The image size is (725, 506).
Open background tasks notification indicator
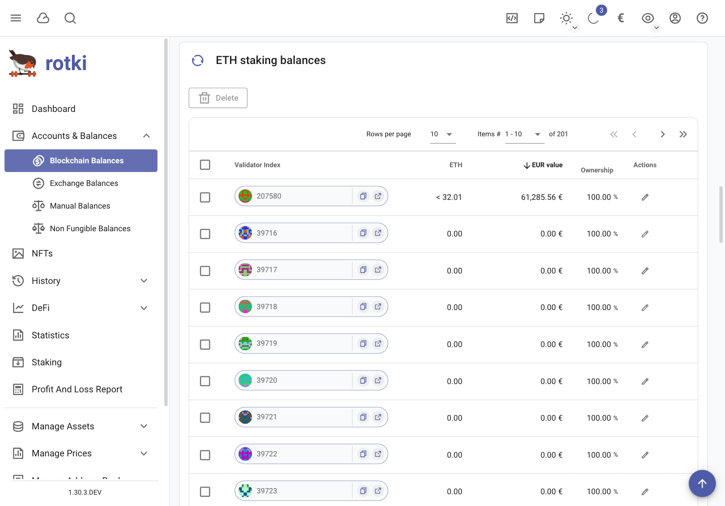click(x=593, y=18)
